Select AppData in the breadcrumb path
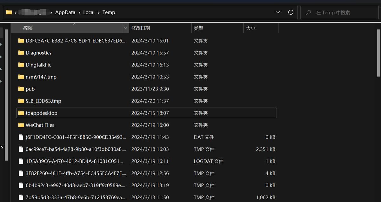381x202 pixels. (x=65, y=12)
